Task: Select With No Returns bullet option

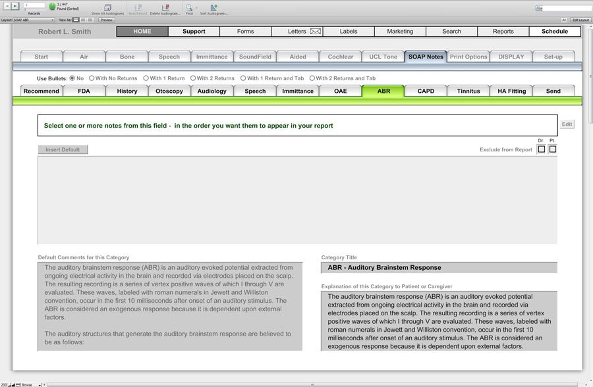Action: tap(92, 78)
